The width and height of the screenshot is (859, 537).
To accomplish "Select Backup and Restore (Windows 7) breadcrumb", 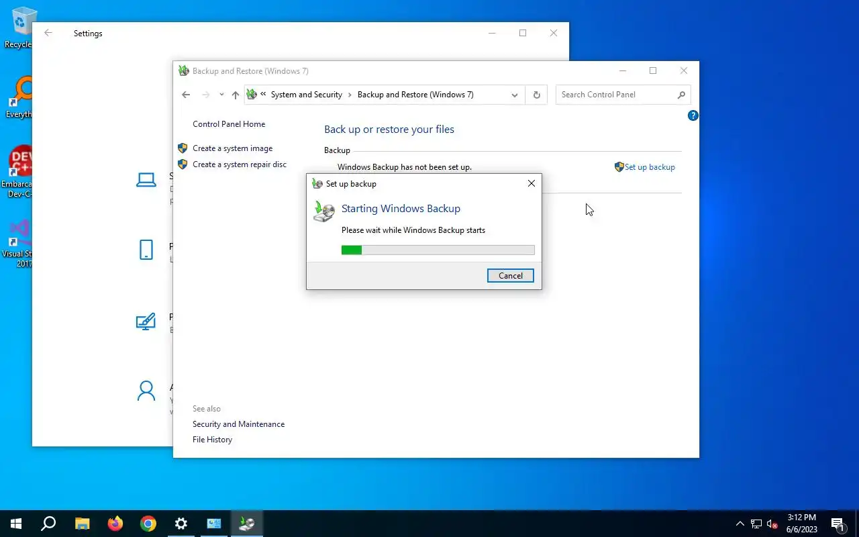I will click(x=415, y=95).
